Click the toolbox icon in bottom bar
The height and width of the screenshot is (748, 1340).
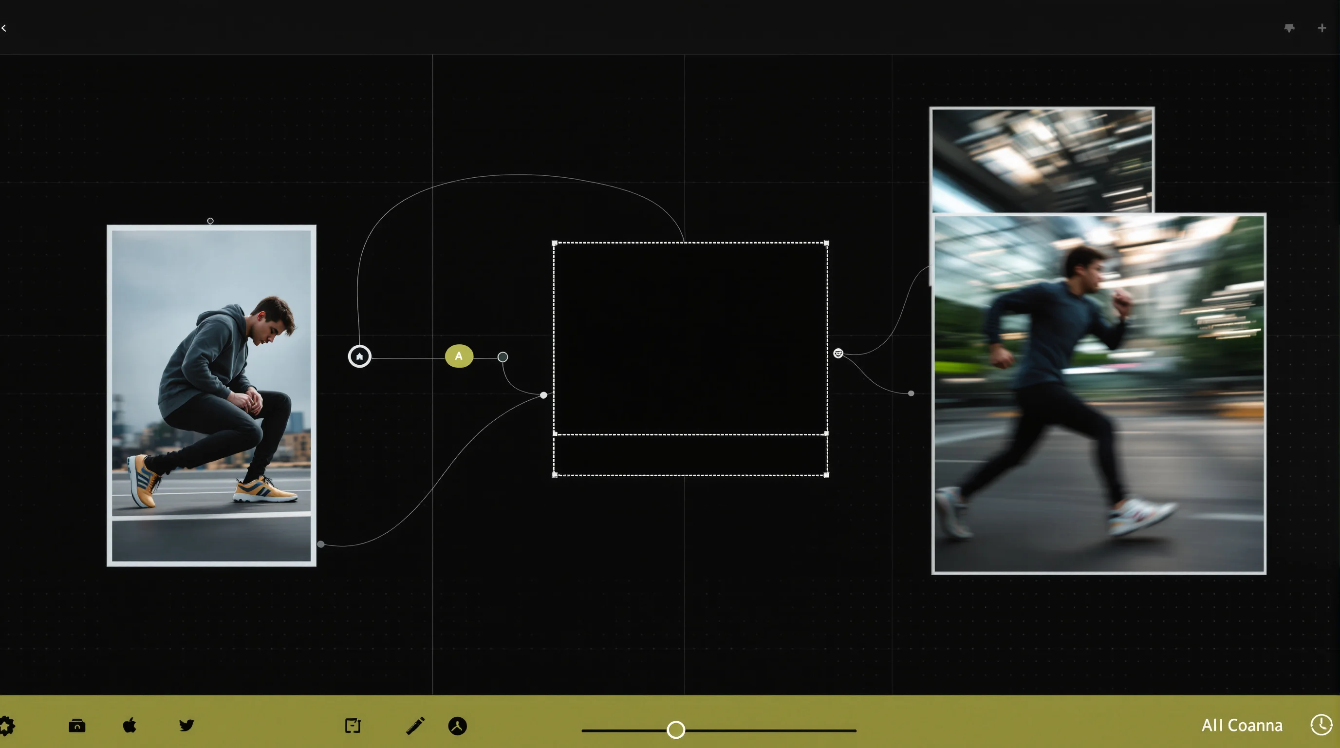pos(77,726)
